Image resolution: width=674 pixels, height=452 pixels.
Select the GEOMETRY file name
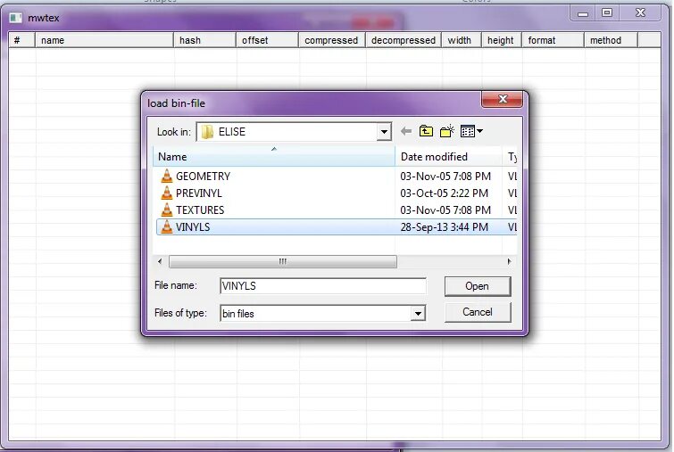[203, 176]
